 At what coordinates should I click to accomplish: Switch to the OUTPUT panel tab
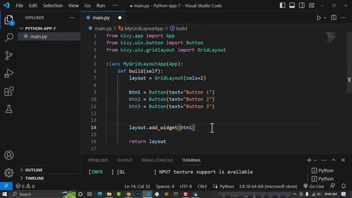click(x=125, y=160)
